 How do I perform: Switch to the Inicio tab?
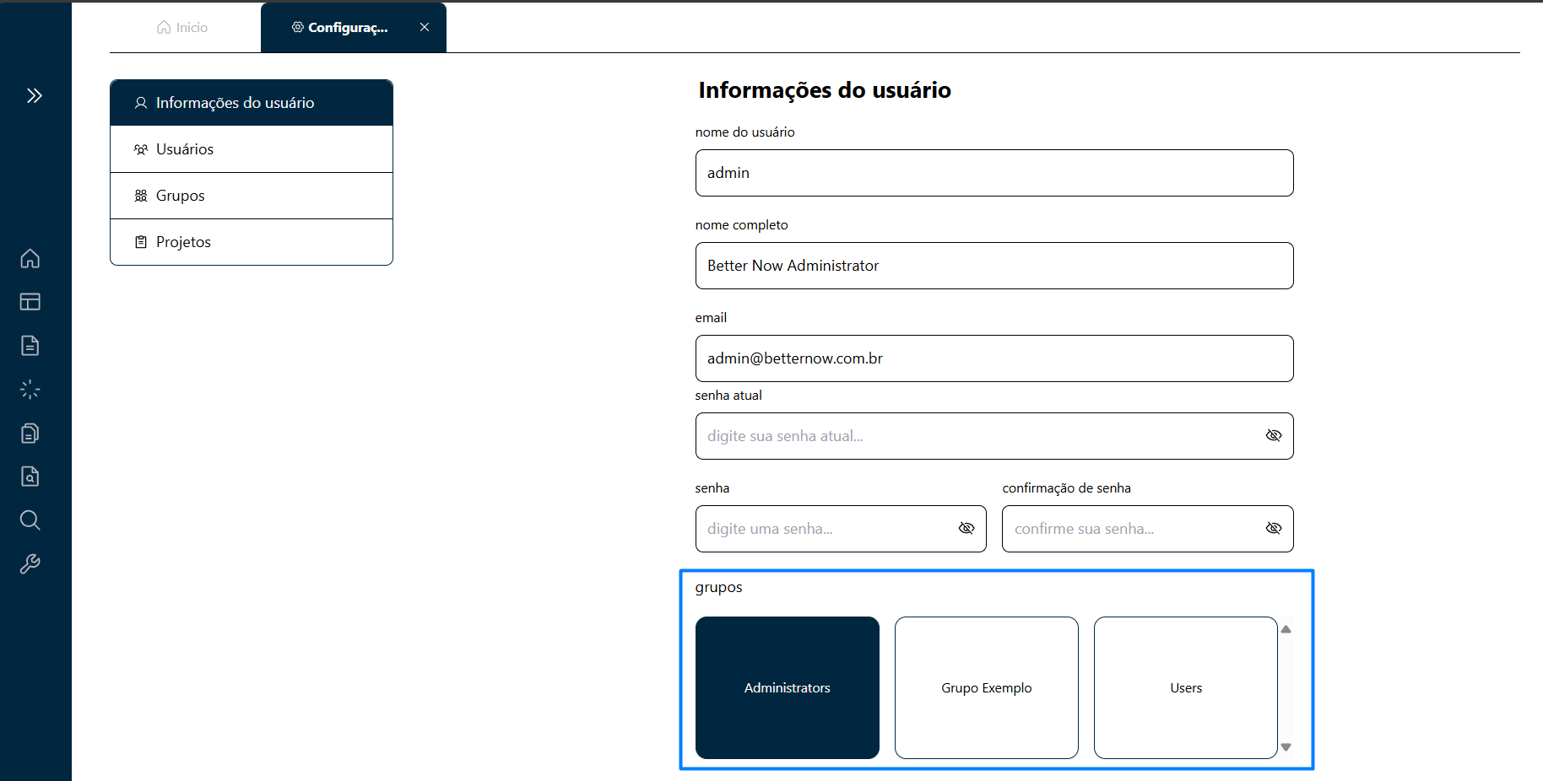pos(183,28)
